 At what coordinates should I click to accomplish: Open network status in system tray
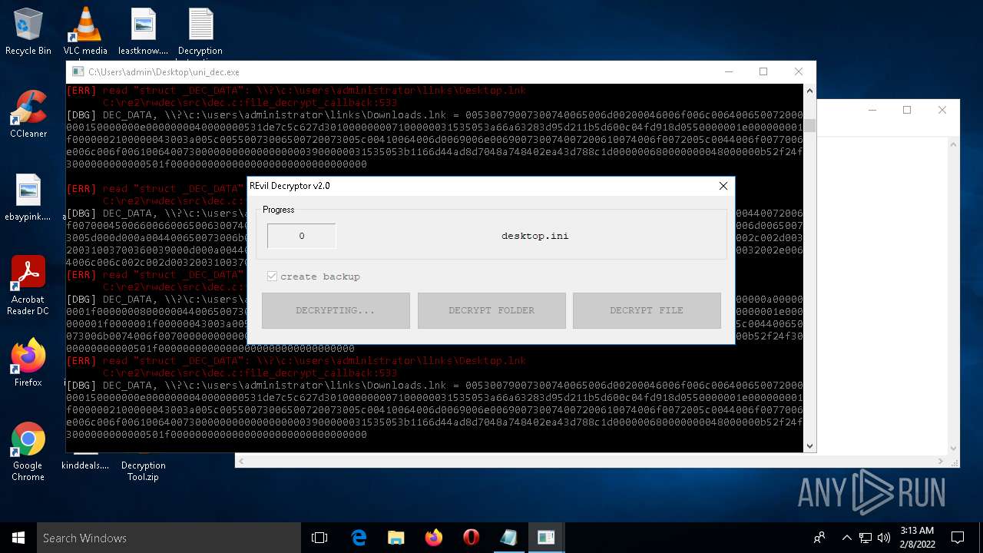click(x=866, y=538)
